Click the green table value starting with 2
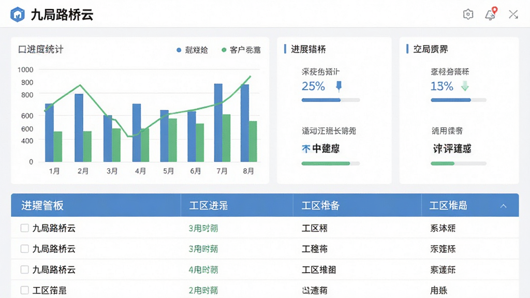This screenshot has height=298, width=530. (203, 291)
